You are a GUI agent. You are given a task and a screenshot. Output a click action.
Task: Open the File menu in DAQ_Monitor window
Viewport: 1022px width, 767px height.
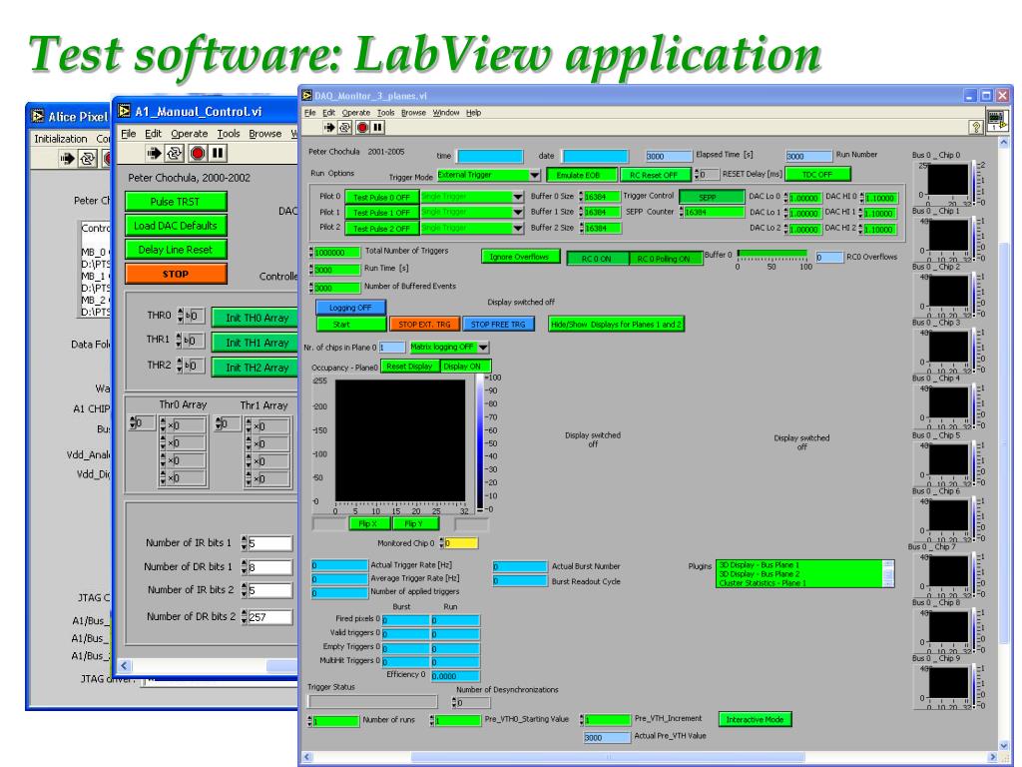coord(310,113)
